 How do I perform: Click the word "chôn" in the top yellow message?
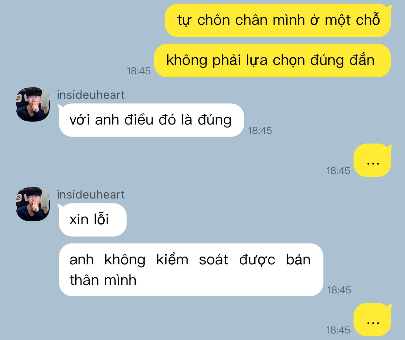point(214,20)
